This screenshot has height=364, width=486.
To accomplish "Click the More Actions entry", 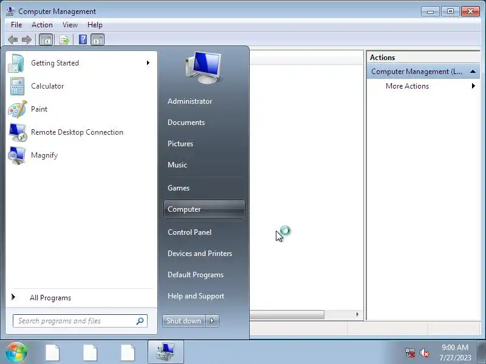I will [x=423, y=86].
